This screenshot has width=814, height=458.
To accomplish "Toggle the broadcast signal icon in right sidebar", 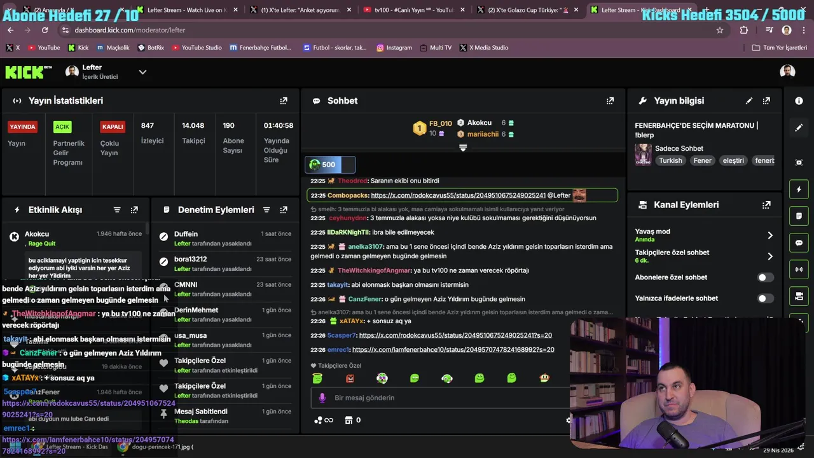I will click(x=799, y=270).
